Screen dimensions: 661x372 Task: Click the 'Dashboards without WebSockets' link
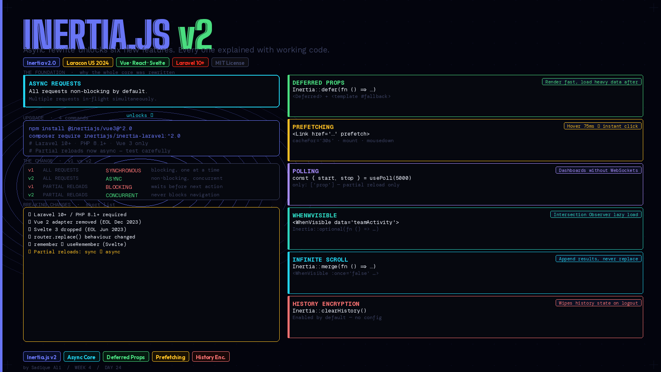click(x=598, y=170)
